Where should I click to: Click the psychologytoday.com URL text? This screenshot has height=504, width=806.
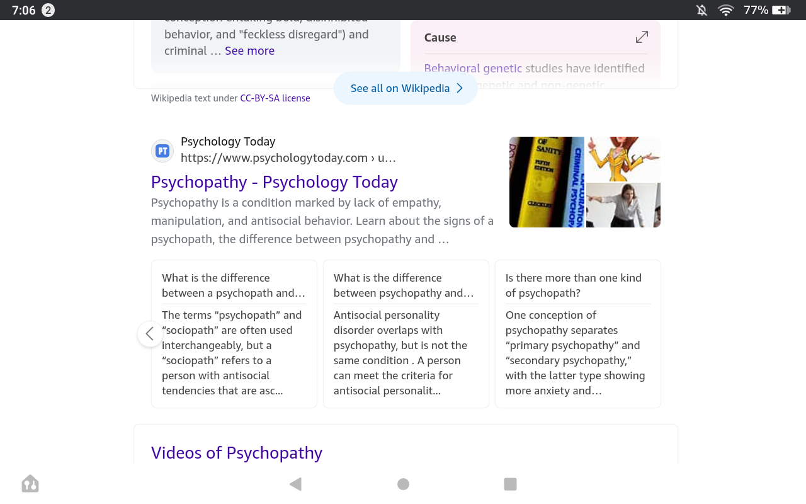288,158
